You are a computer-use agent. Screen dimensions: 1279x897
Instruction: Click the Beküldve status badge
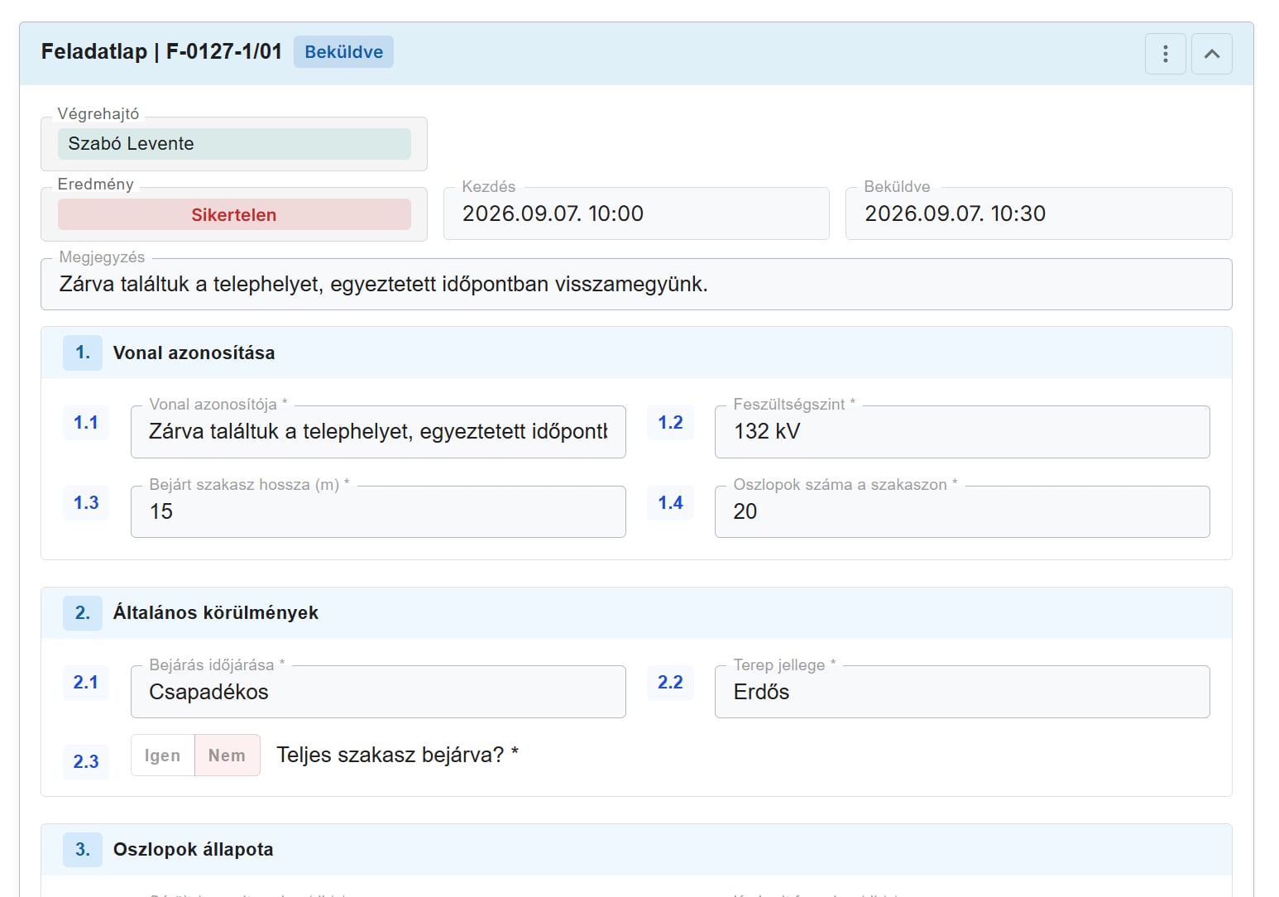click(x=344, y=52)
